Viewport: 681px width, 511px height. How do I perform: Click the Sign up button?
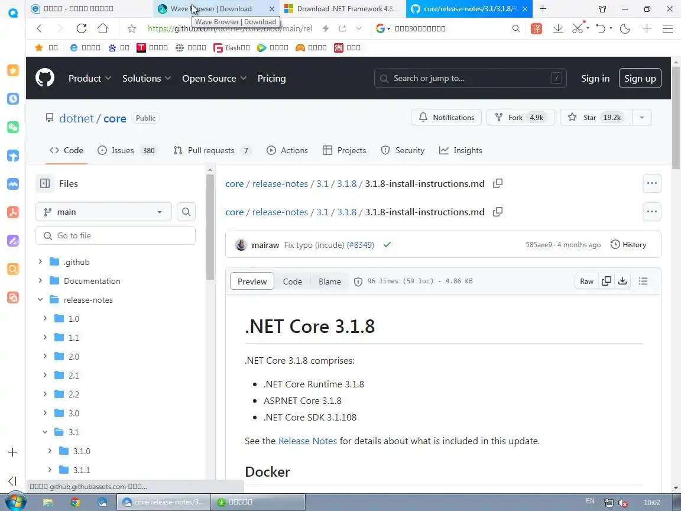pos(640,78)
